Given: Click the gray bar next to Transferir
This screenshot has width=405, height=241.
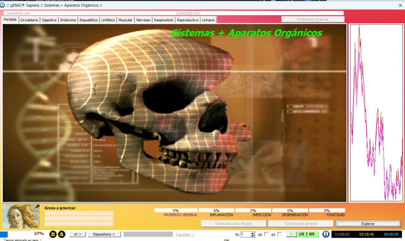Looking at the screenshot, I should 148,234.
